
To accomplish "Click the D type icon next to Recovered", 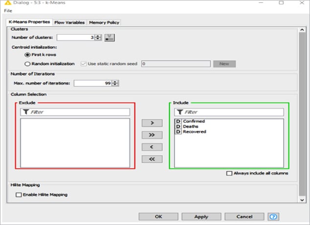I will click(x=178, y=132).
